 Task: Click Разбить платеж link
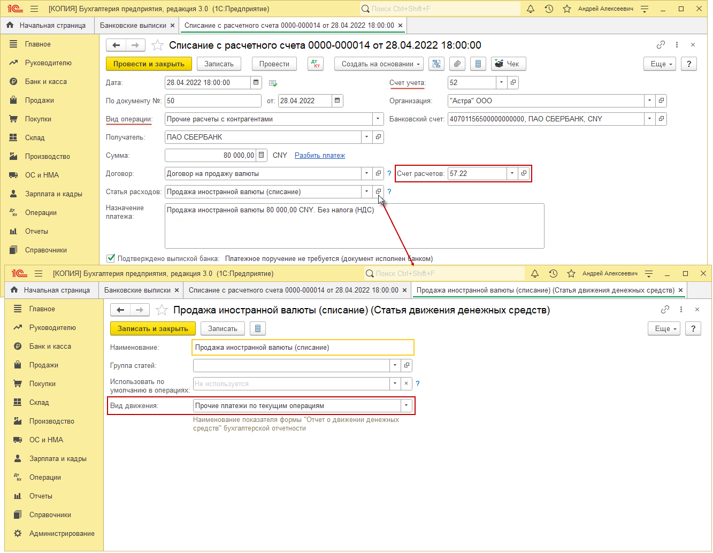coord(320,155)
